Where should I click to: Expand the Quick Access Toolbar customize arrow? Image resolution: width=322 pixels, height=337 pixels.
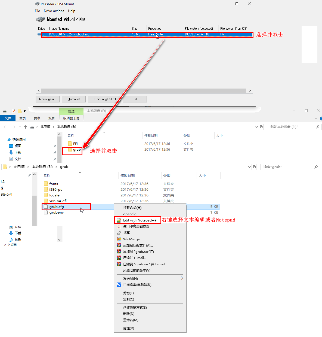[25, 111]
